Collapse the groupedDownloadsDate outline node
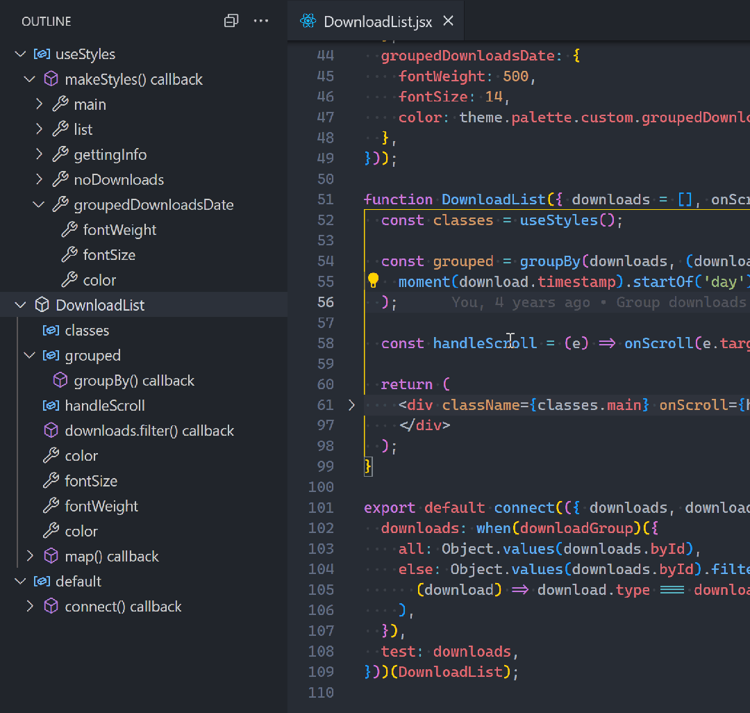 pos(40,204)
